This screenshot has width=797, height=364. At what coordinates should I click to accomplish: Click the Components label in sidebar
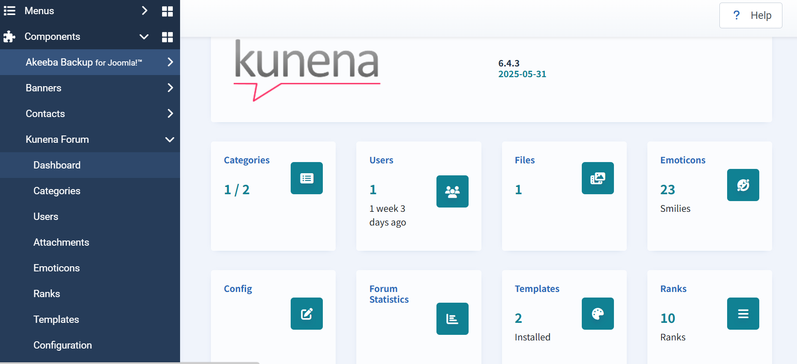click(x=52, y=36)
